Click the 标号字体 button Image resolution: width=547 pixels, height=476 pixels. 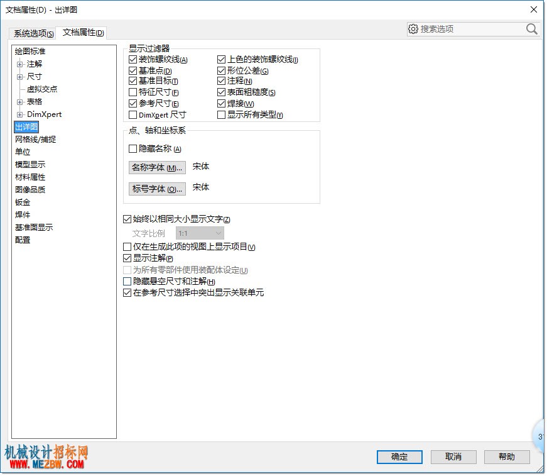click(158, 189)
